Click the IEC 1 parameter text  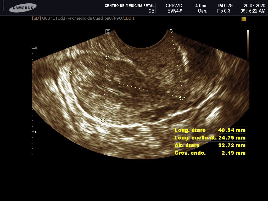[x=129, y=18]
